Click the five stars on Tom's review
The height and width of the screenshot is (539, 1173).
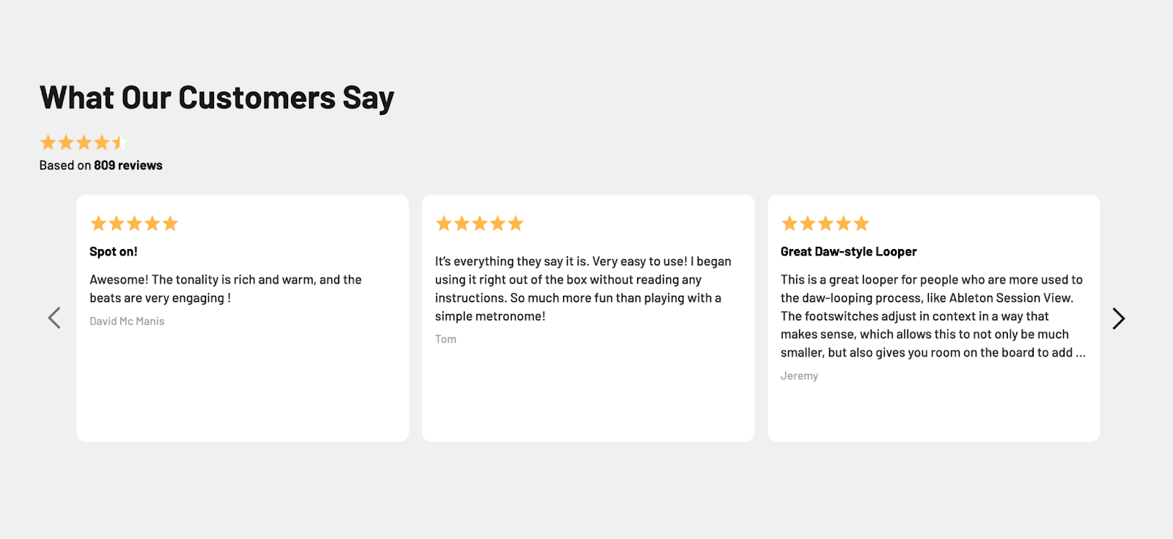(479, 223)
